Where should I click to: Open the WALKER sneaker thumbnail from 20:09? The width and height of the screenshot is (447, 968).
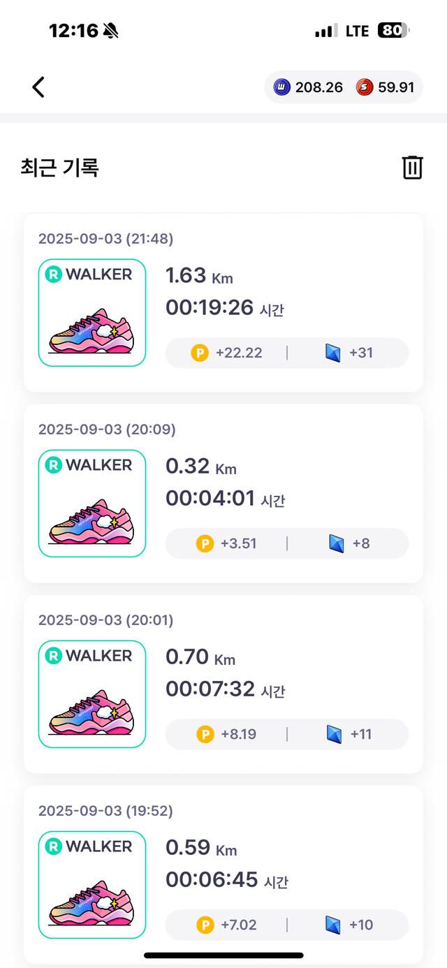[x=91, y=504]
